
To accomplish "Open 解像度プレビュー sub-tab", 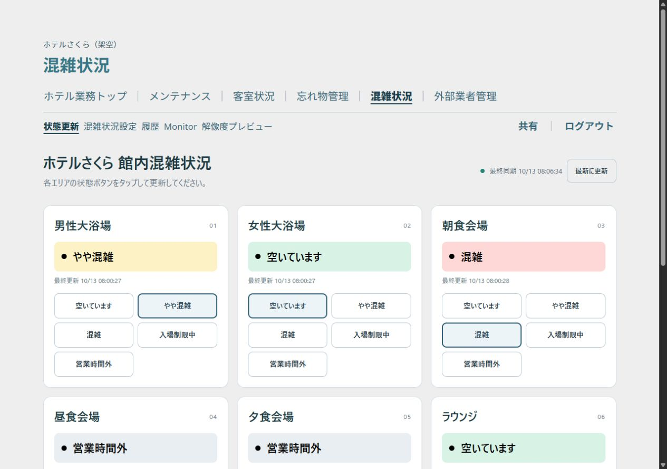I will pos(237,127).
